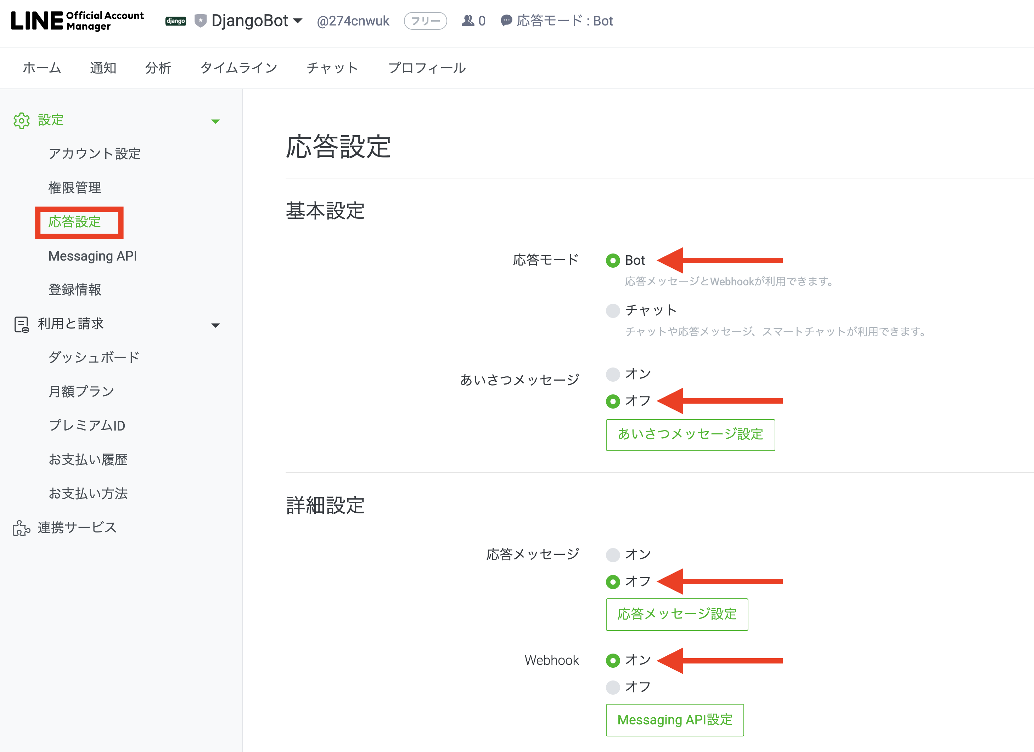Click the billing icon beside 利用と請求

[21, 324]
